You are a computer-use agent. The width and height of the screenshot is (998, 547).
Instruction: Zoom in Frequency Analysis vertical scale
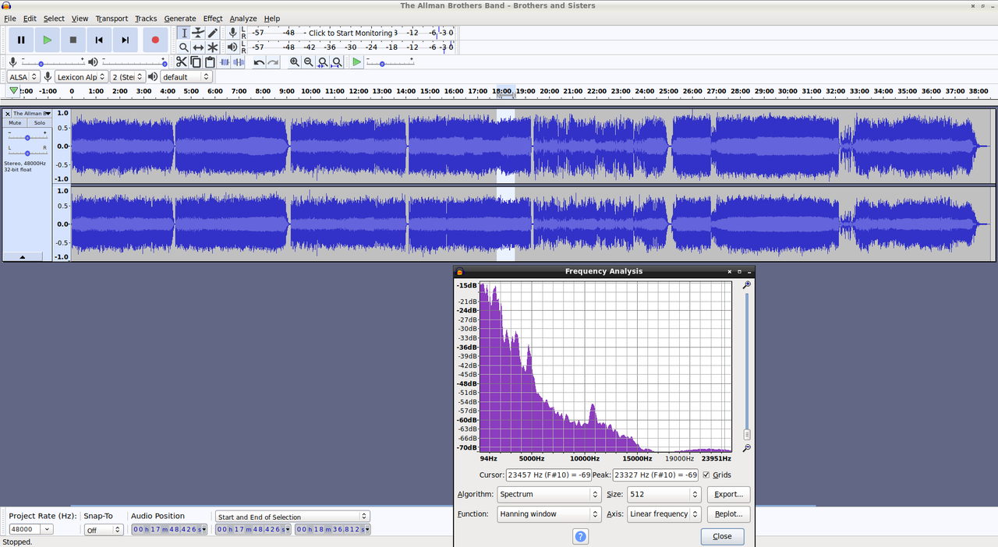pos(746,285)
